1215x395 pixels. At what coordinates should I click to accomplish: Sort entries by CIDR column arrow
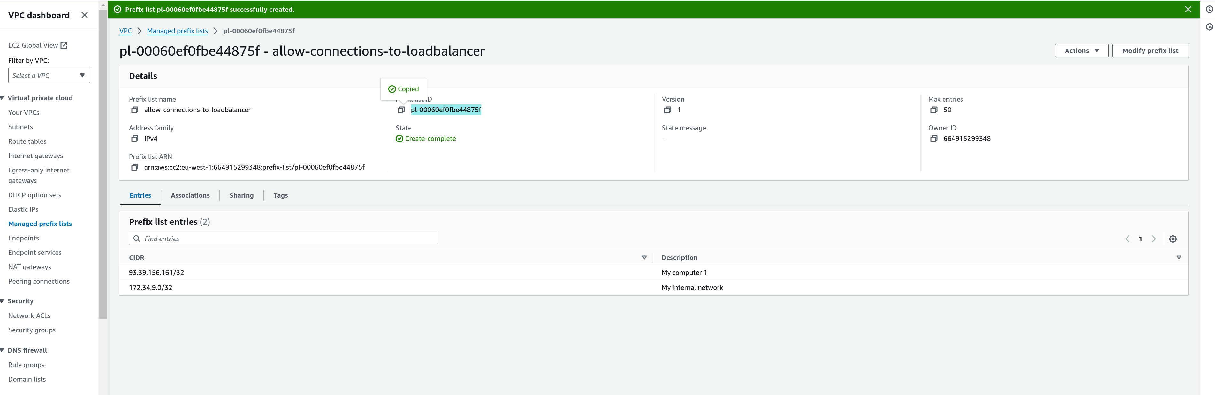pos(644,258)
